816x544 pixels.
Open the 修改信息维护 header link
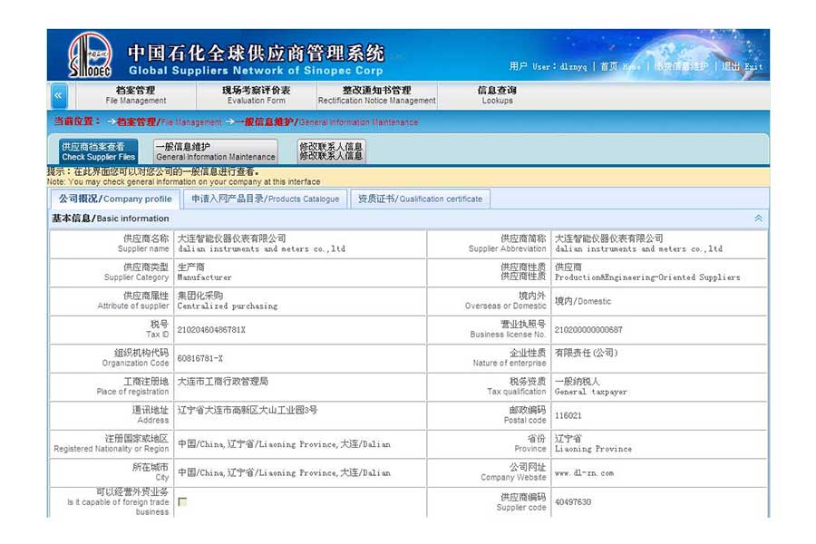[681, 66]
